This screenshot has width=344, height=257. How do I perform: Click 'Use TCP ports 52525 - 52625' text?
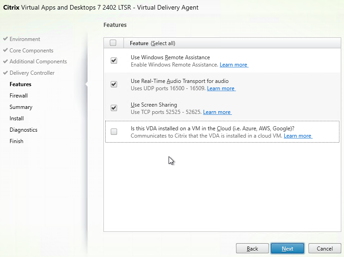click(166, 112)
